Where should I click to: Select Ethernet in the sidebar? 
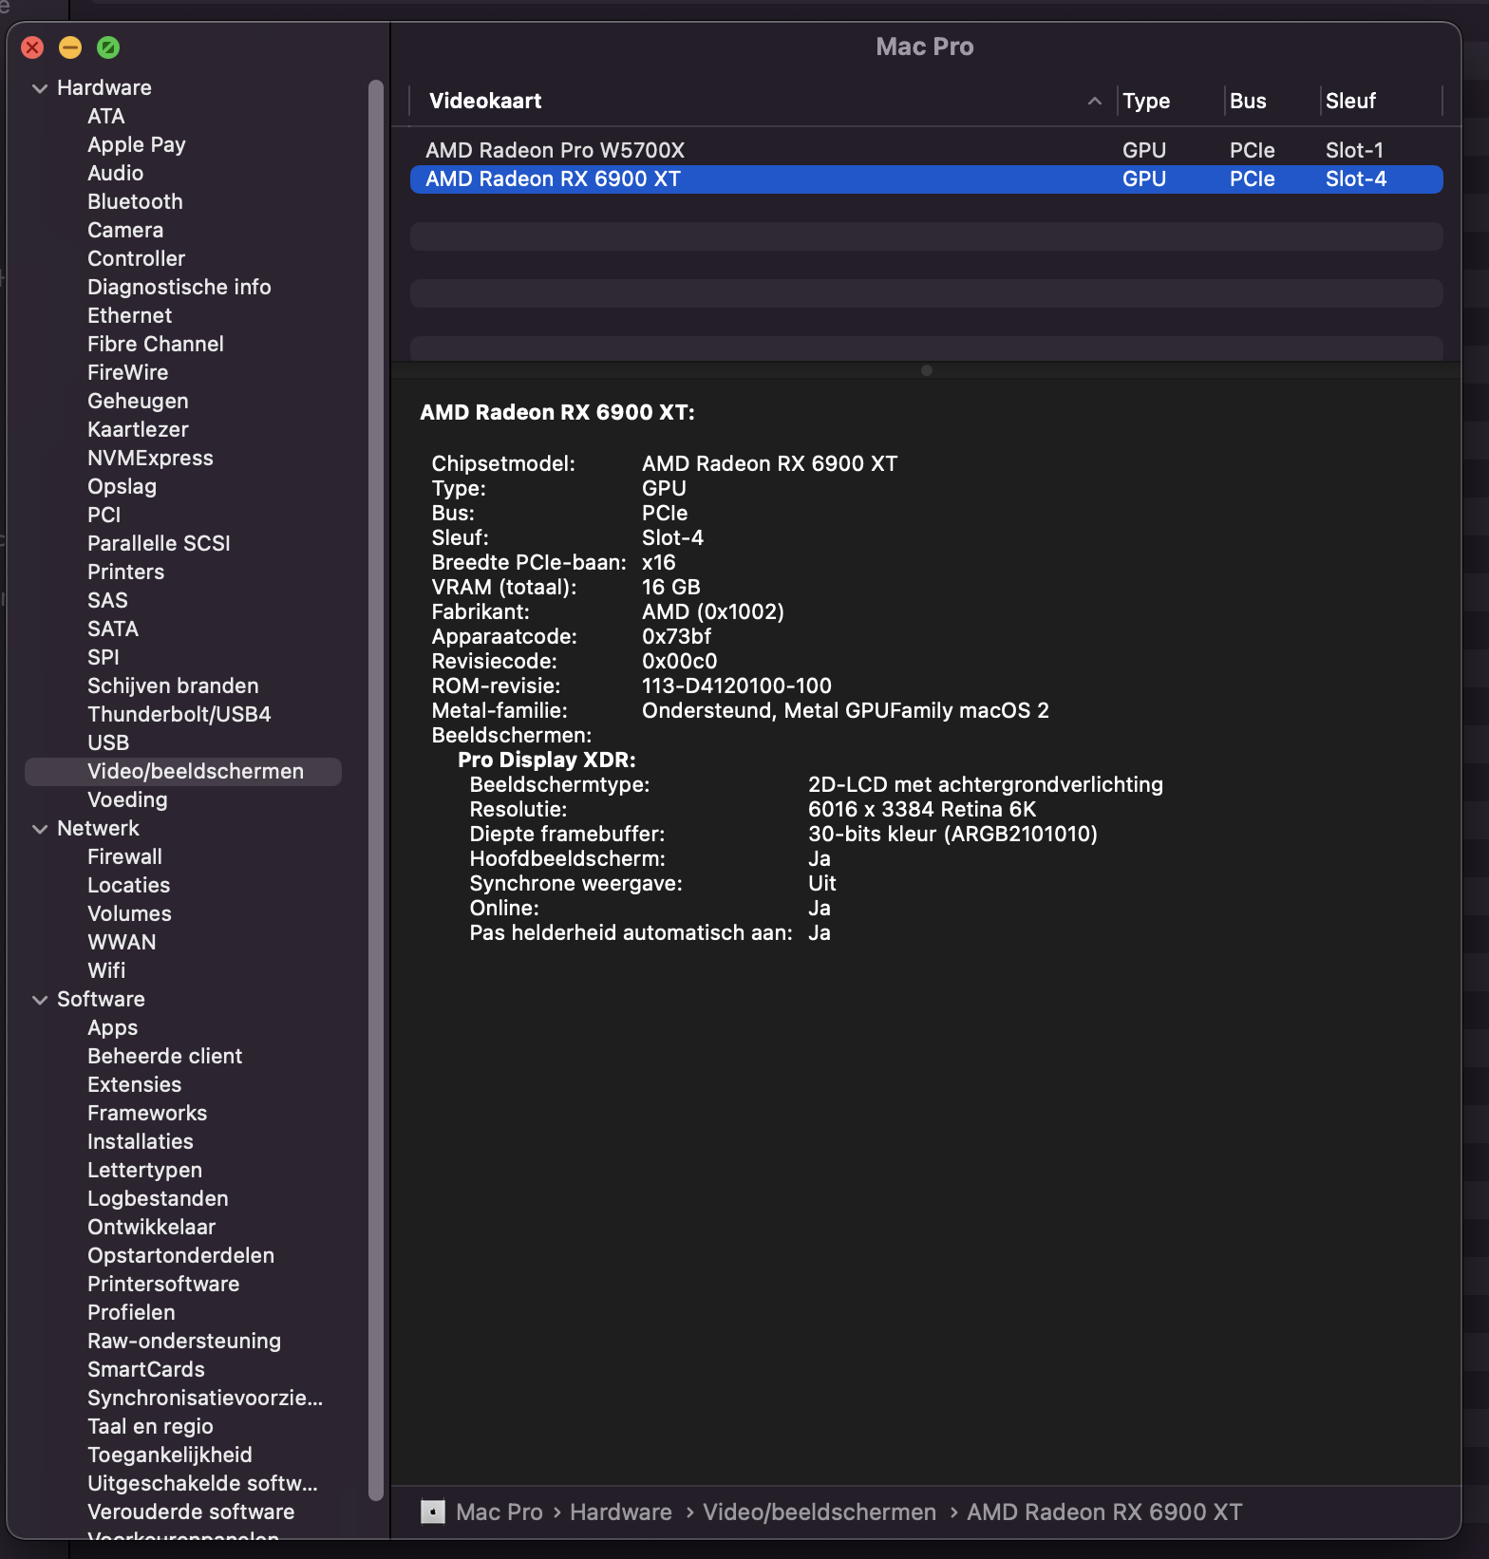pyautogui.click(x=130, y=315)
